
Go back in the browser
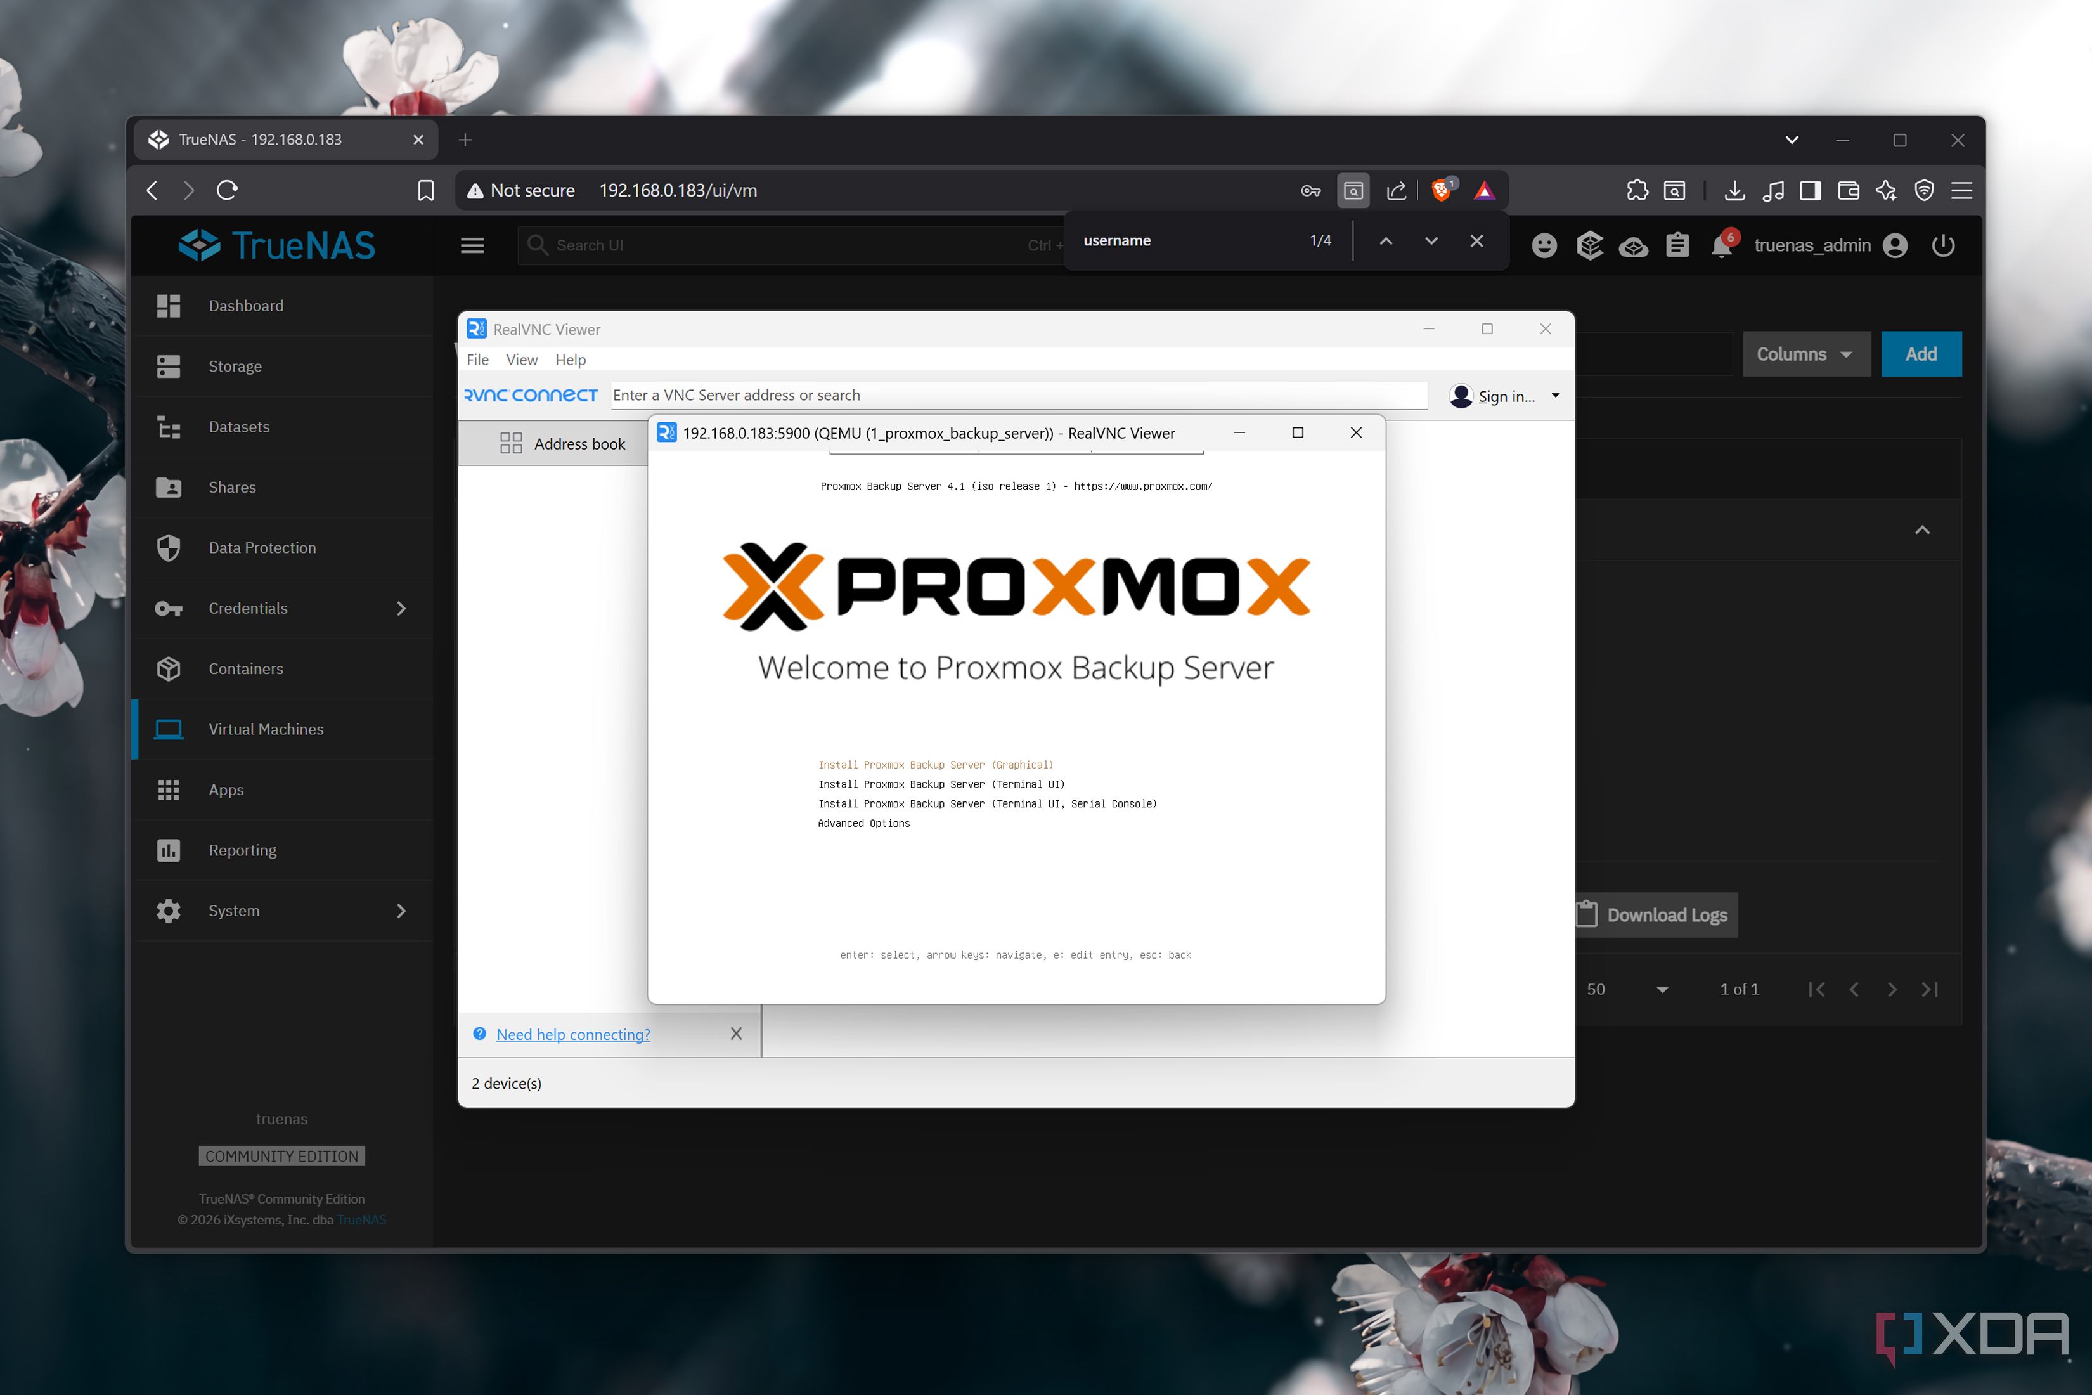pyautogui.click(x=153, y=190)
